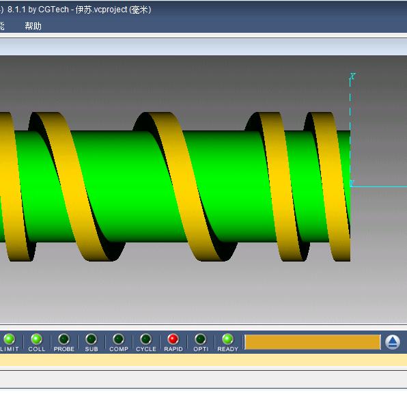Click the blue eject arrow button
This screenshot has height=407, width=407.
[393, 342]
